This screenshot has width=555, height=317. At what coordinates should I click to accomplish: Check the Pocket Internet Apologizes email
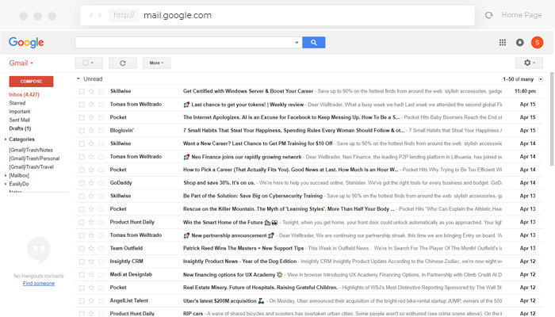coord(82,117)
